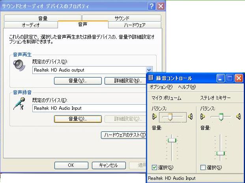Click the ステレオ ミキサー channel label
The width and height of the screenshot is (245, 183).
point(215,98)
